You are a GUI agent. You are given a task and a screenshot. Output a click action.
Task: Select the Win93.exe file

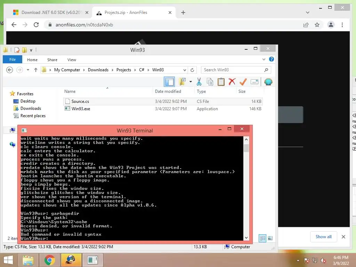(x=163, y=109)
